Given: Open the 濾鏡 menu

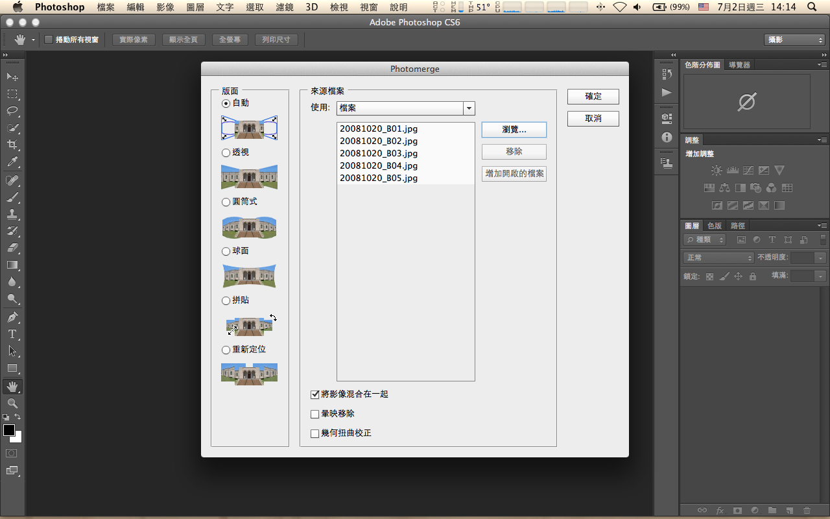Looking at the screenshot, I should [x=284, y=7].
